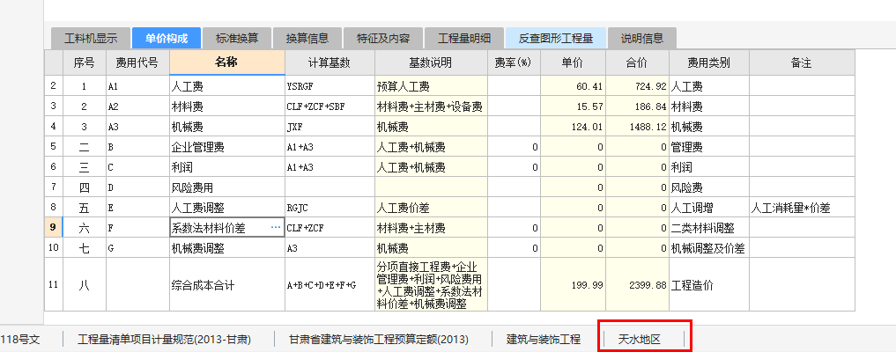The image size is (896, 352).
Task: Open the ellipsis button in 系数法材料价差 cell
Action: point(275,228)
